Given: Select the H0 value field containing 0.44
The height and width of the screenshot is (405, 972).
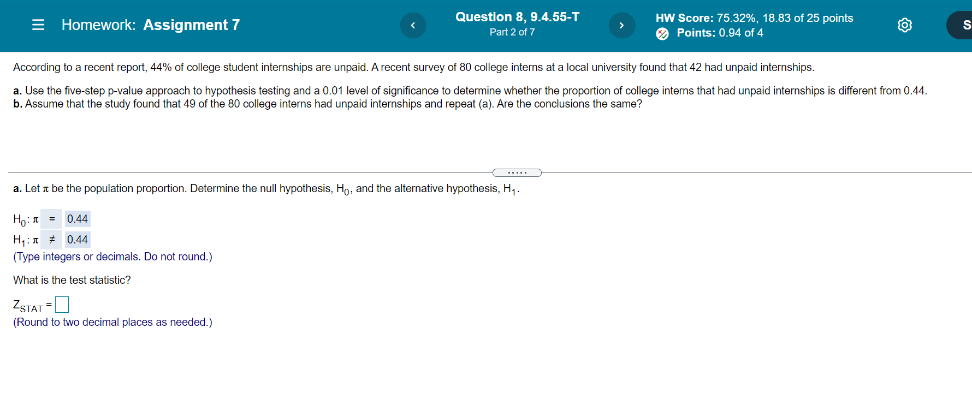Looking at the screenshot, I should (x=77, y=219).
